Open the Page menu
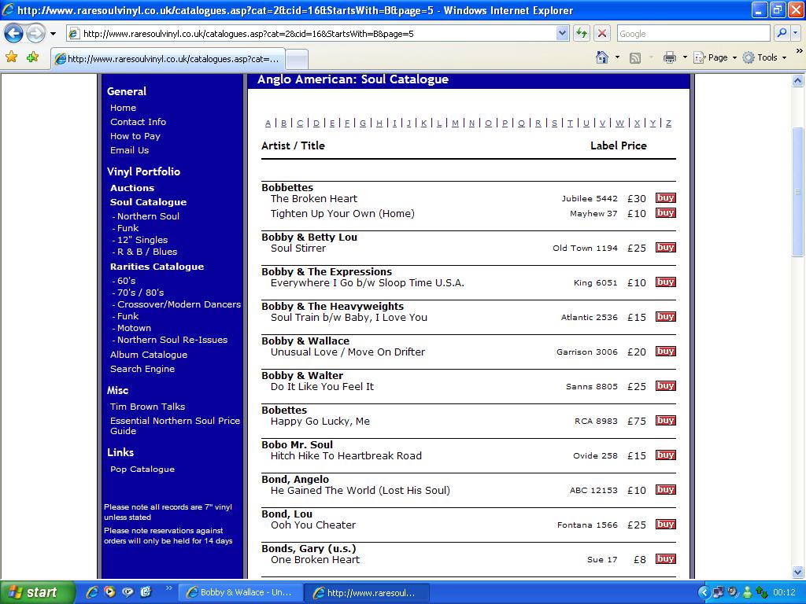 pyautogui.click(x=715, y=57)
